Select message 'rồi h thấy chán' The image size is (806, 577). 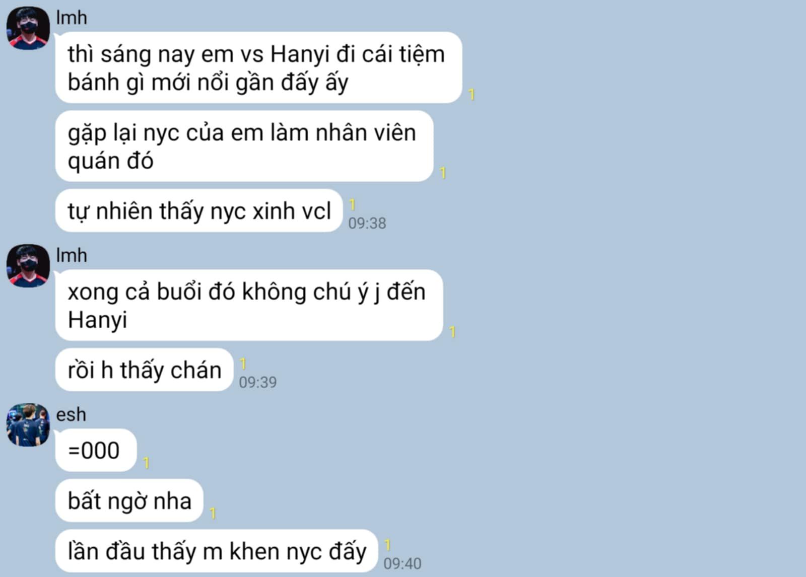pos(144,370)
